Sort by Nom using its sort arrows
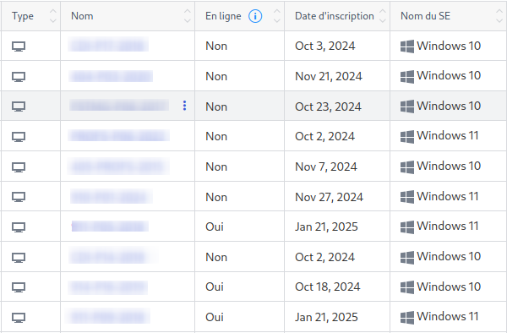The height and width of the screenshot is (333, 507). click(x=188, y=16)
